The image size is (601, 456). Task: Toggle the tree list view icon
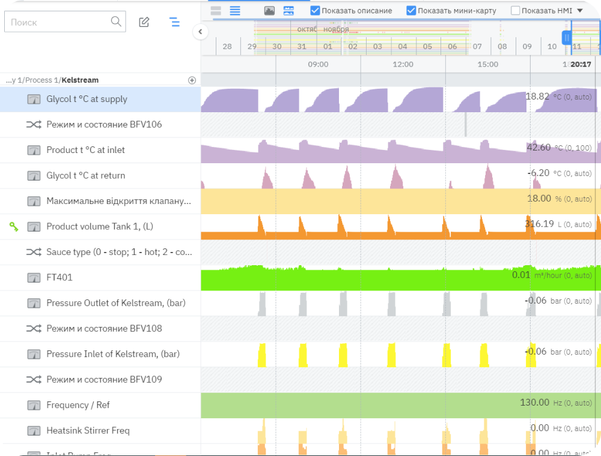point(174,22)
